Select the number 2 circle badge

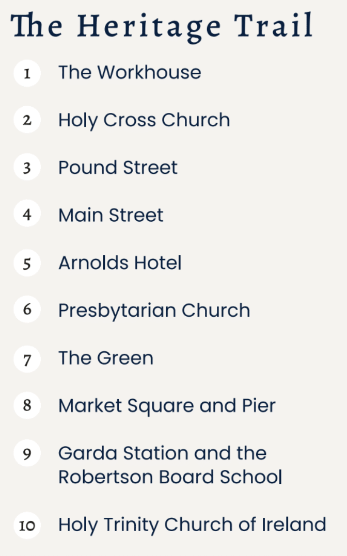(27, 121)
